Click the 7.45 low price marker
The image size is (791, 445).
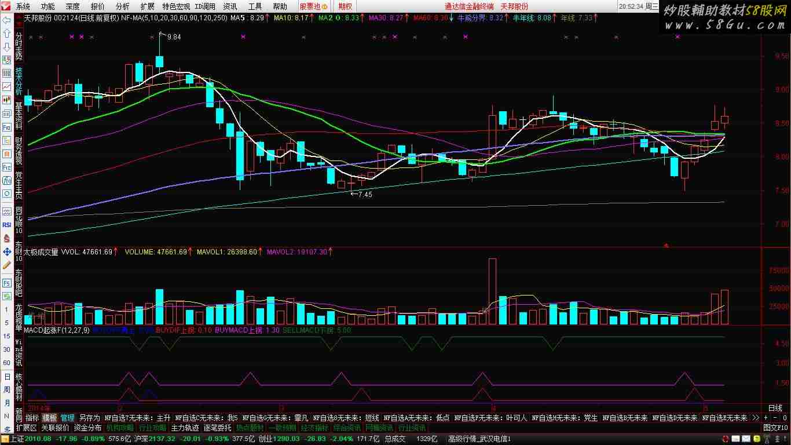tap(365, 195)
